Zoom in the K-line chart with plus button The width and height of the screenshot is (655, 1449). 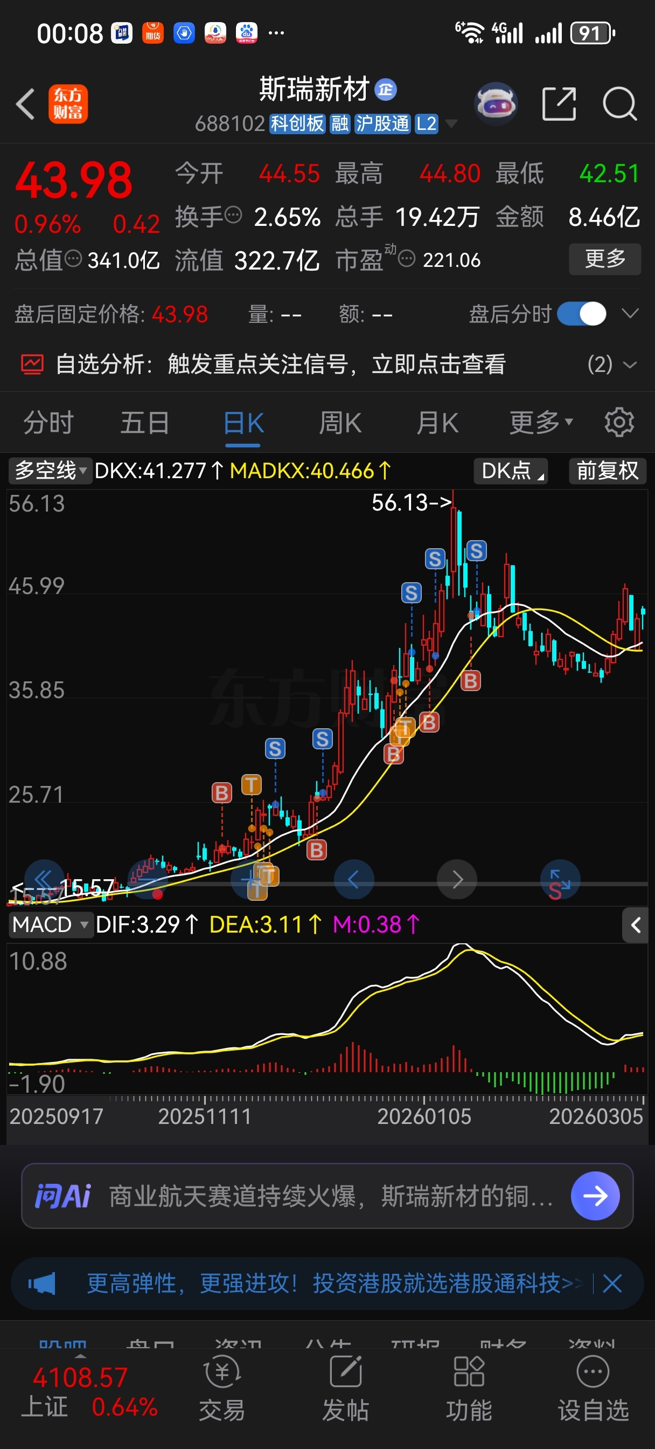[250, 879]
